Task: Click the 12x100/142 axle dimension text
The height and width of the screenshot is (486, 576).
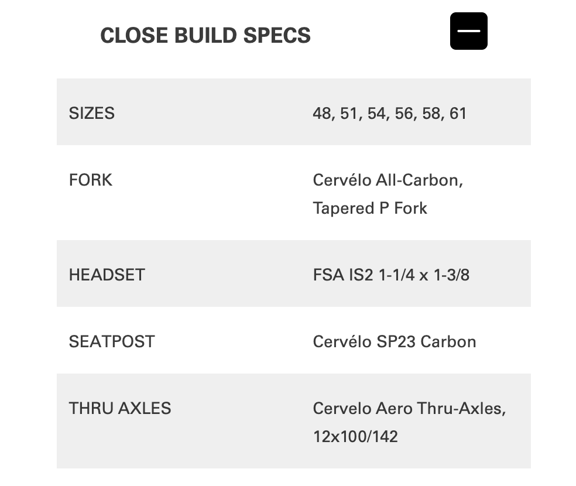Action: point(355,436)
